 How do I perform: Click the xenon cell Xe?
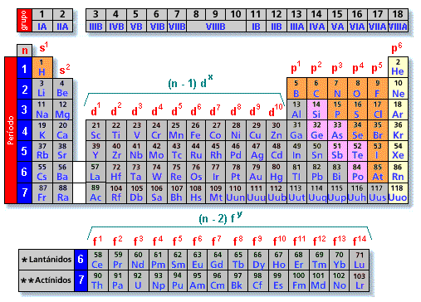pos(398,151)
